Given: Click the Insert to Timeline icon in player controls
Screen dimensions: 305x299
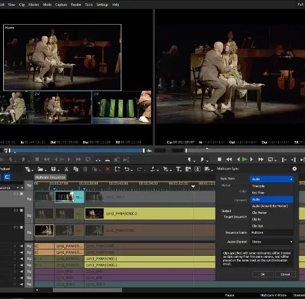Looking at the screenshot, I should tap(98, 160).
